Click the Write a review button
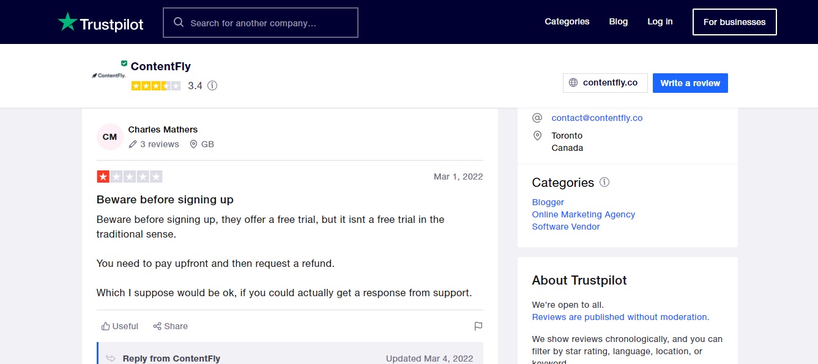 (x=690, y=83)
